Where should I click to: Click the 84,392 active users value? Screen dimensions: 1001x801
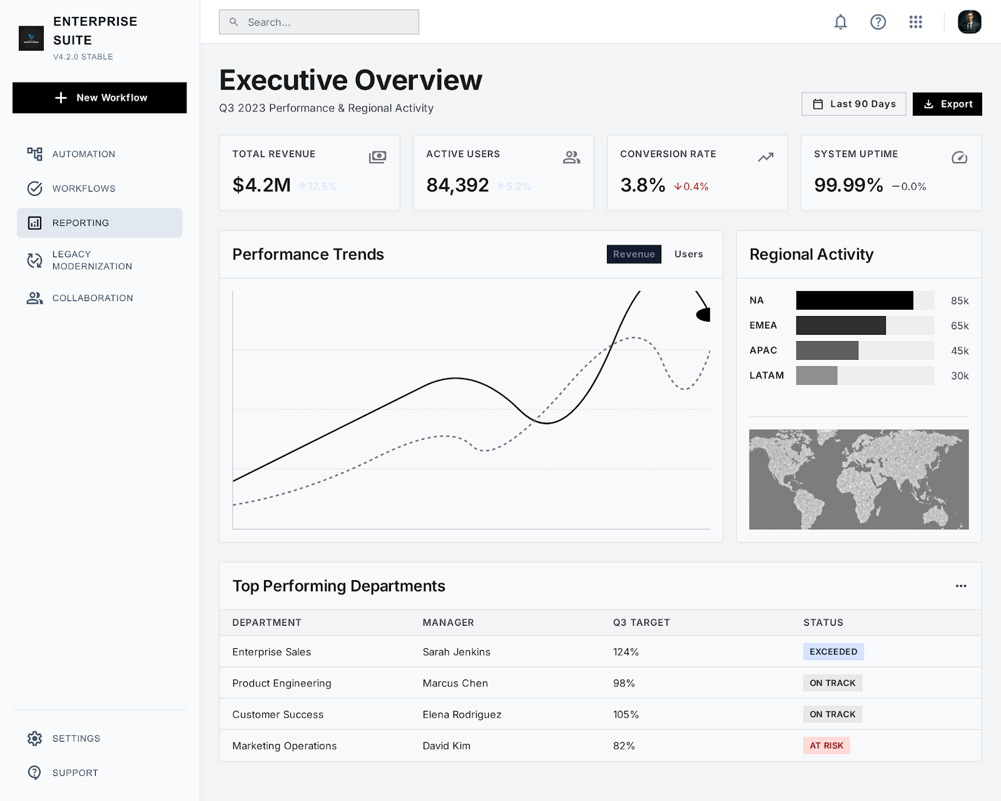(x=457, y=185)
